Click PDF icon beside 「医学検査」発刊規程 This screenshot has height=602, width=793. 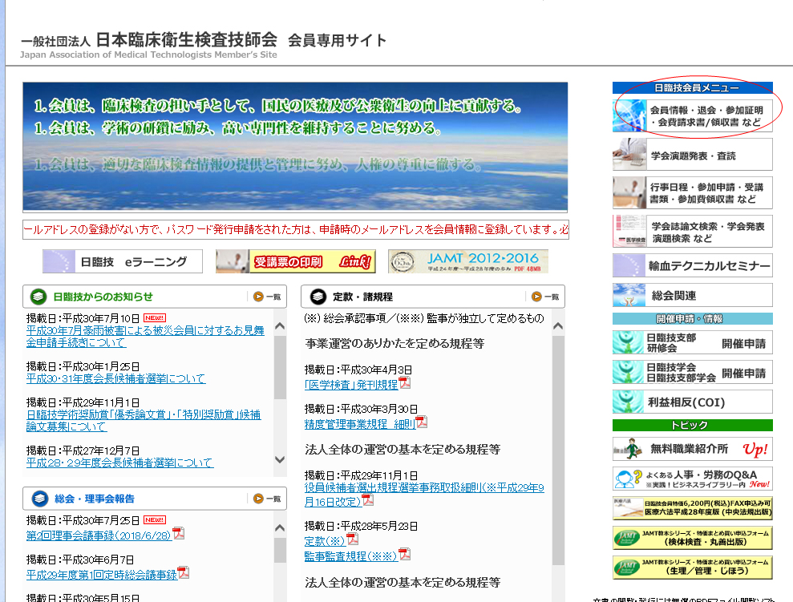coord(405,383)
